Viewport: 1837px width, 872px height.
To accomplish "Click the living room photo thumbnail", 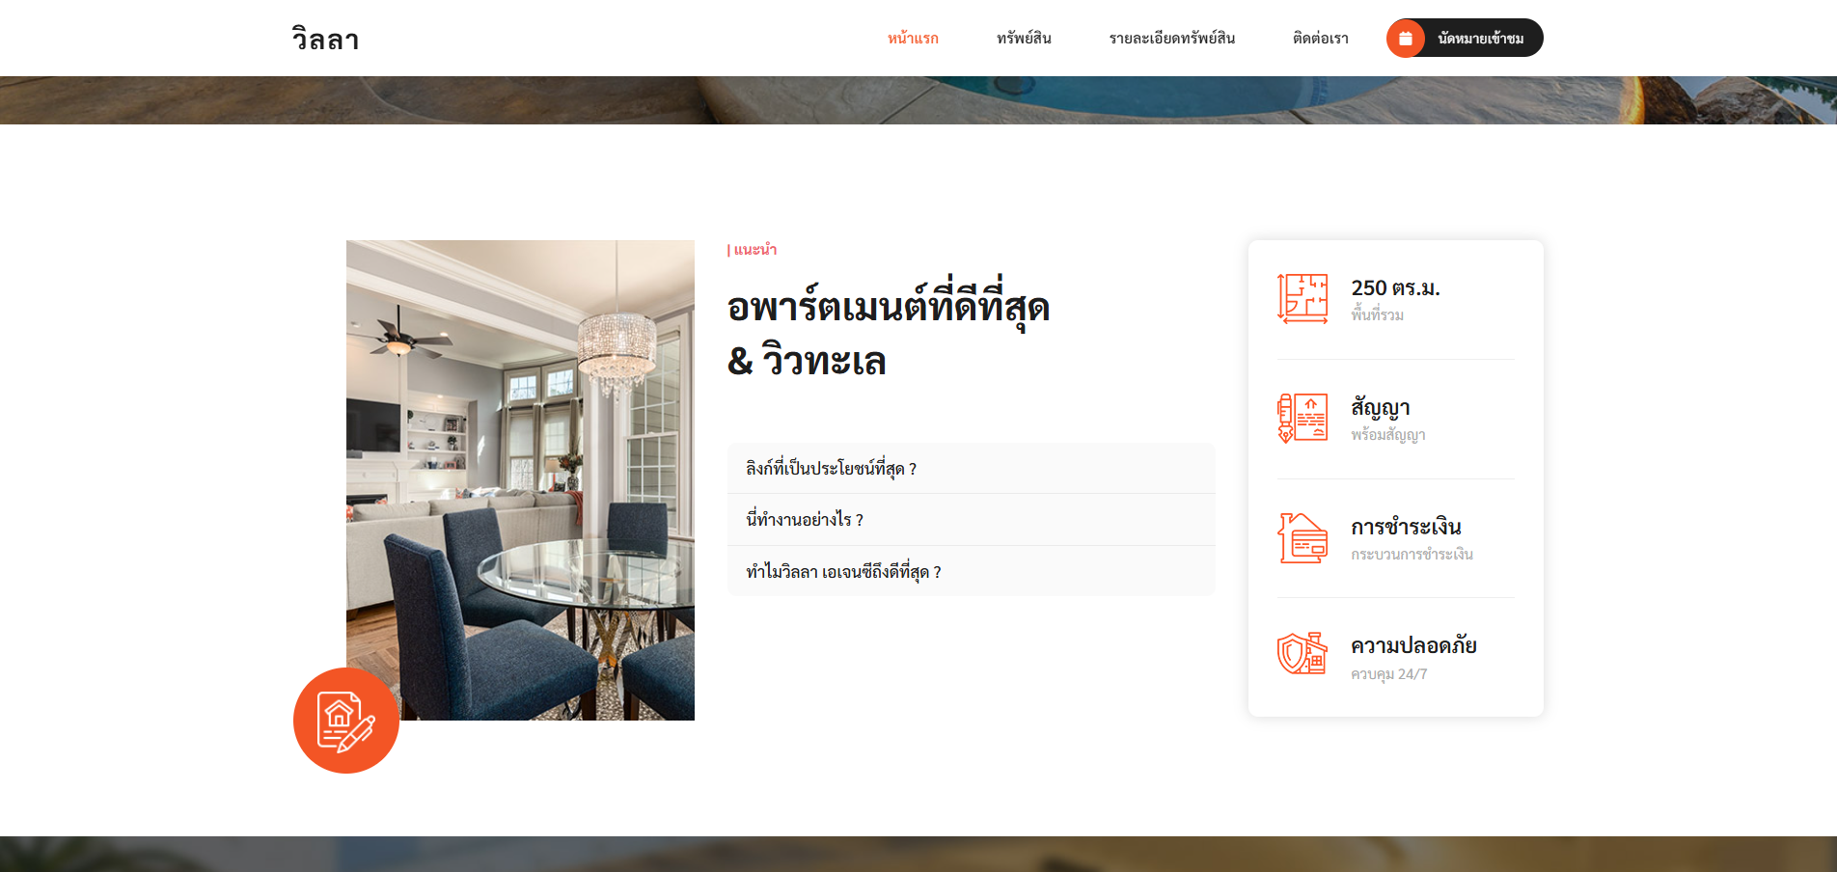I will coord(520,479).
